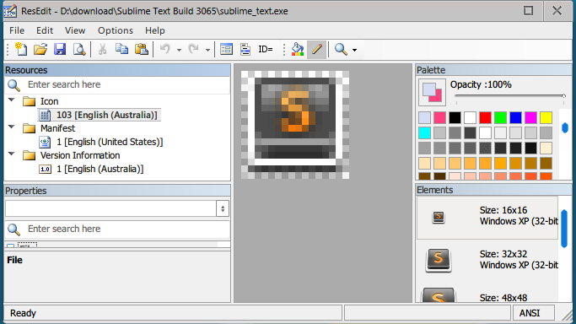
Task: Close the ResEdit window
Action: [x=557, y=11]
